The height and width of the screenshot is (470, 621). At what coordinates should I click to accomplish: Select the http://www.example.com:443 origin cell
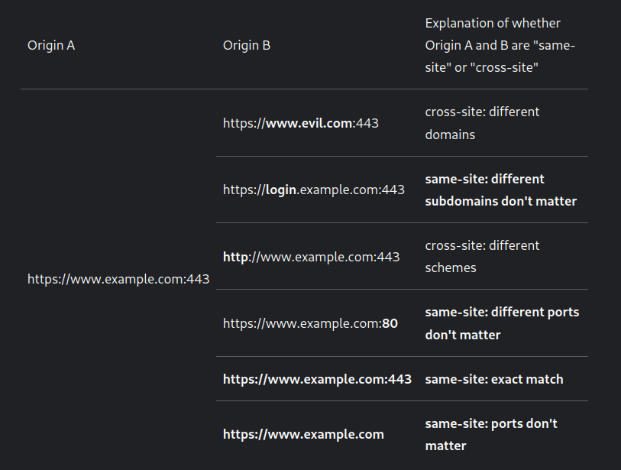pos(311,257)
